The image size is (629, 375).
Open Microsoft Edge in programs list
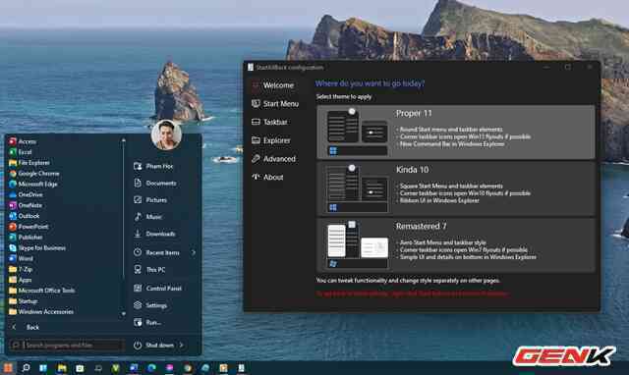click(x=33, y=184)
